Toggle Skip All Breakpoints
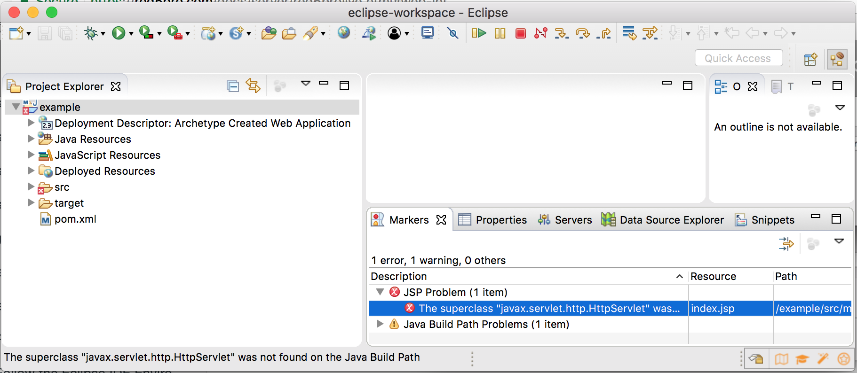This screenshot has height=373, width=857. (x=453, y=33)
